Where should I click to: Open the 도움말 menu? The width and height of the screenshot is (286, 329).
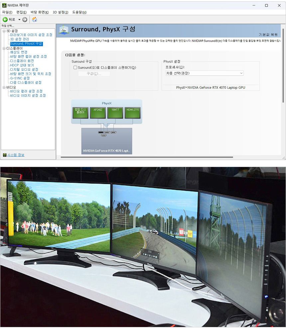point(79,12)
